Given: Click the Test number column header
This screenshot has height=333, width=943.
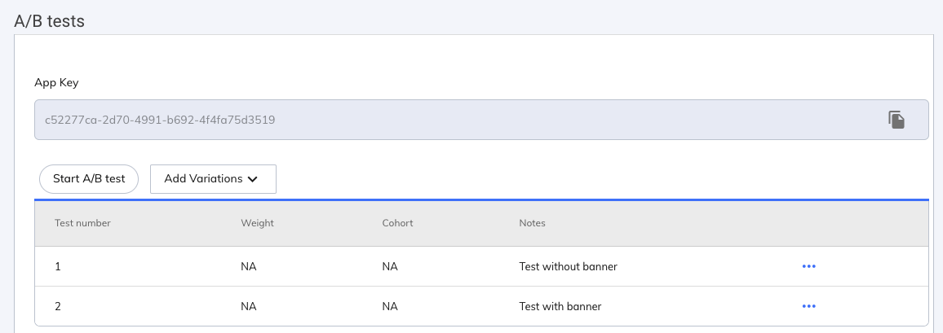Looking at the screenshot, I should pyautogui.click(x=82, y=223).
